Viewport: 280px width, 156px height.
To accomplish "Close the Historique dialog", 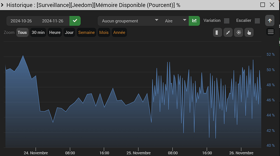I will [272, 5].
